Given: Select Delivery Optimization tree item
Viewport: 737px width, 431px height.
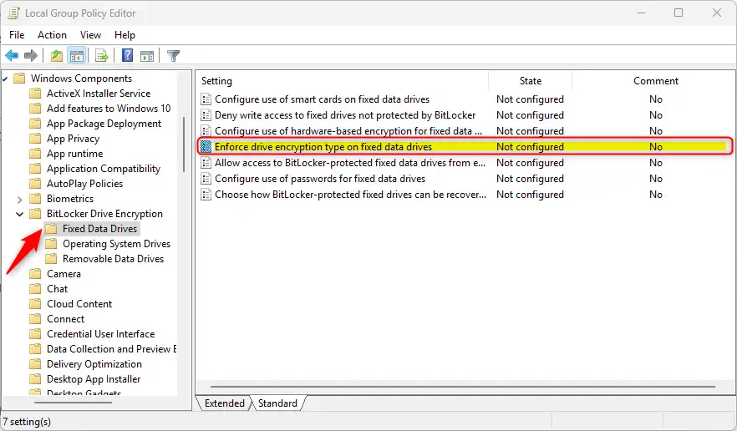Looking at the screenshot, I should point(94,364).
